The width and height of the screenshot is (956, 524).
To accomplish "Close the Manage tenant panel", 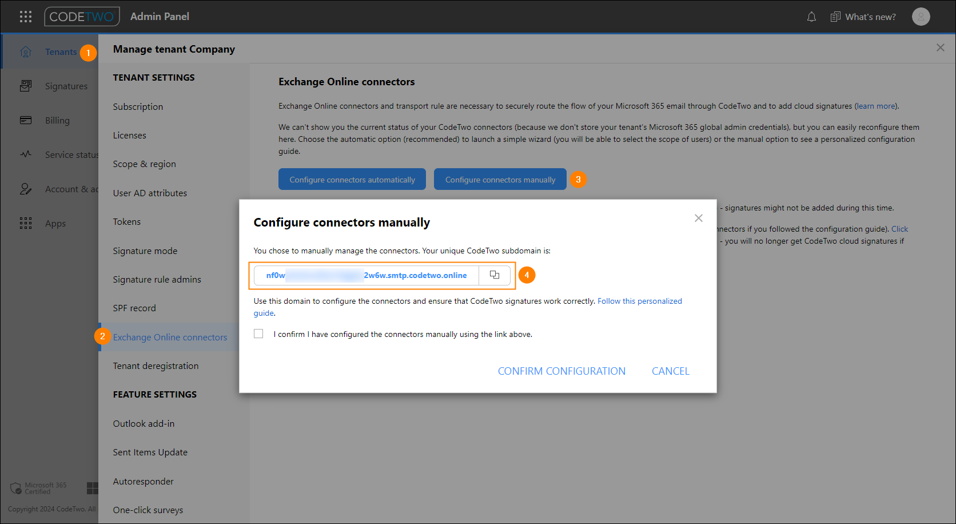I will coord(940,47).
